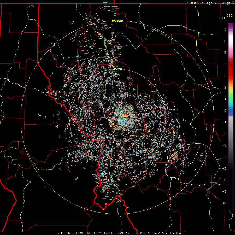Click the [dB] unit label
Screen dimensions: 235x235
(x=223, y=18)
